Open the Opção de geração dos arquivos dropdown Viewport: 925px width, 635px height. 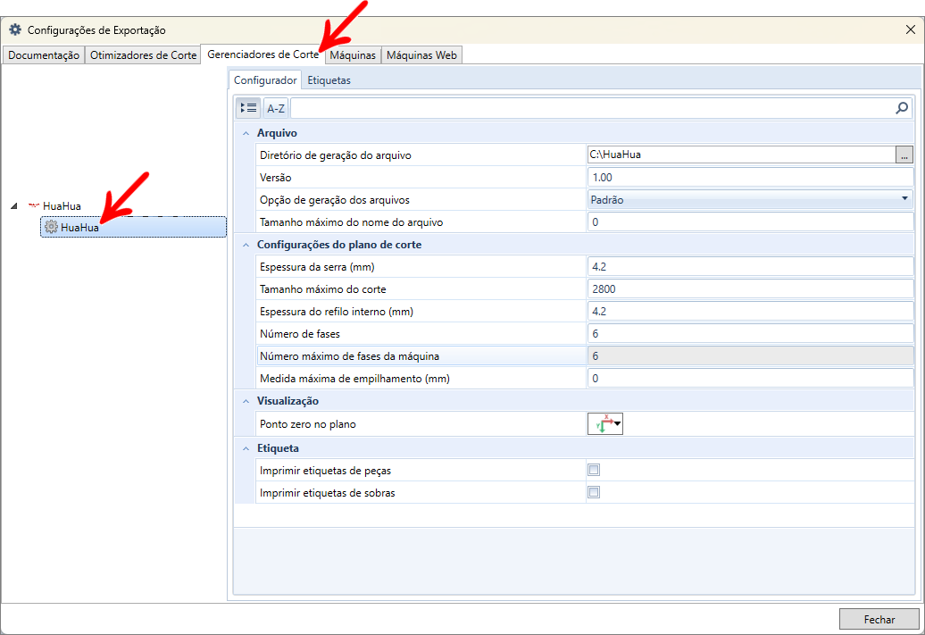point(750,199)
